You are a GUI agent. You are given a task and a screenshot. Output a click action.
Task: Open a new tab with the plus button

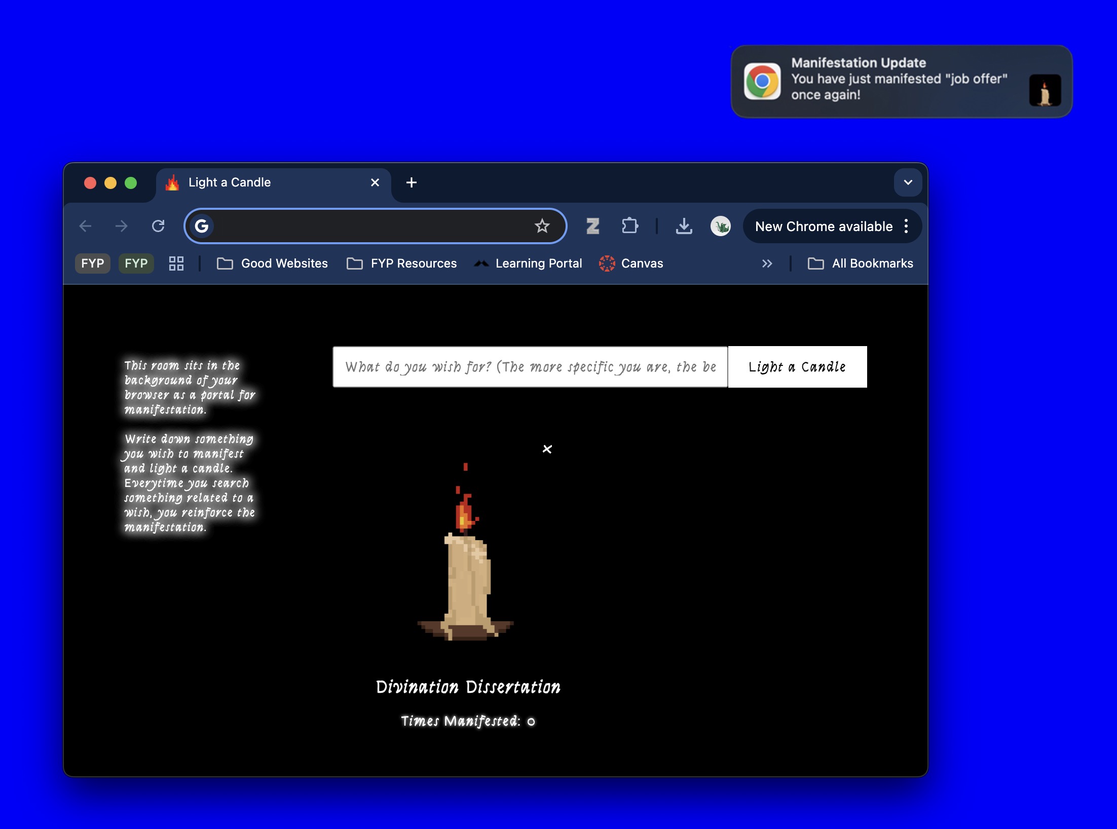coord(412,182)
